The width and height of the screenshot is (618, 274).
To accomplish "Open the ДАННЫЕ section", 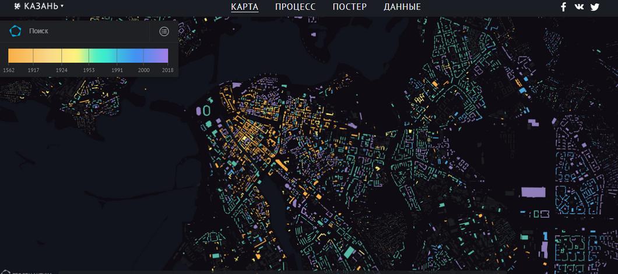I will pos(402,7).
